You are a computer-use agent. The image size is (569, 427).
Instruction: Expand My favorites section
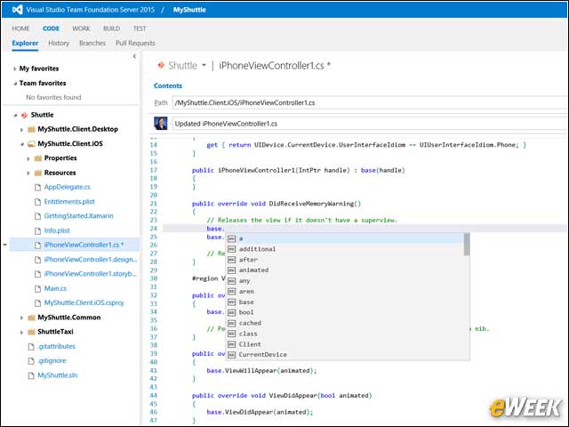tap(14, 68)
